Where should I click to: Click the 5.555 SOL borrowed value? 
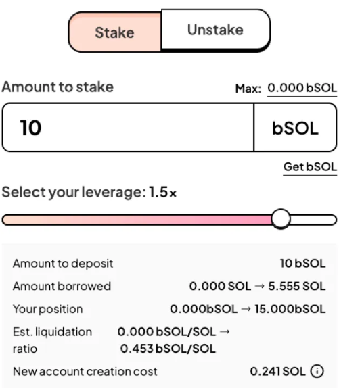[x=297, y=287]
